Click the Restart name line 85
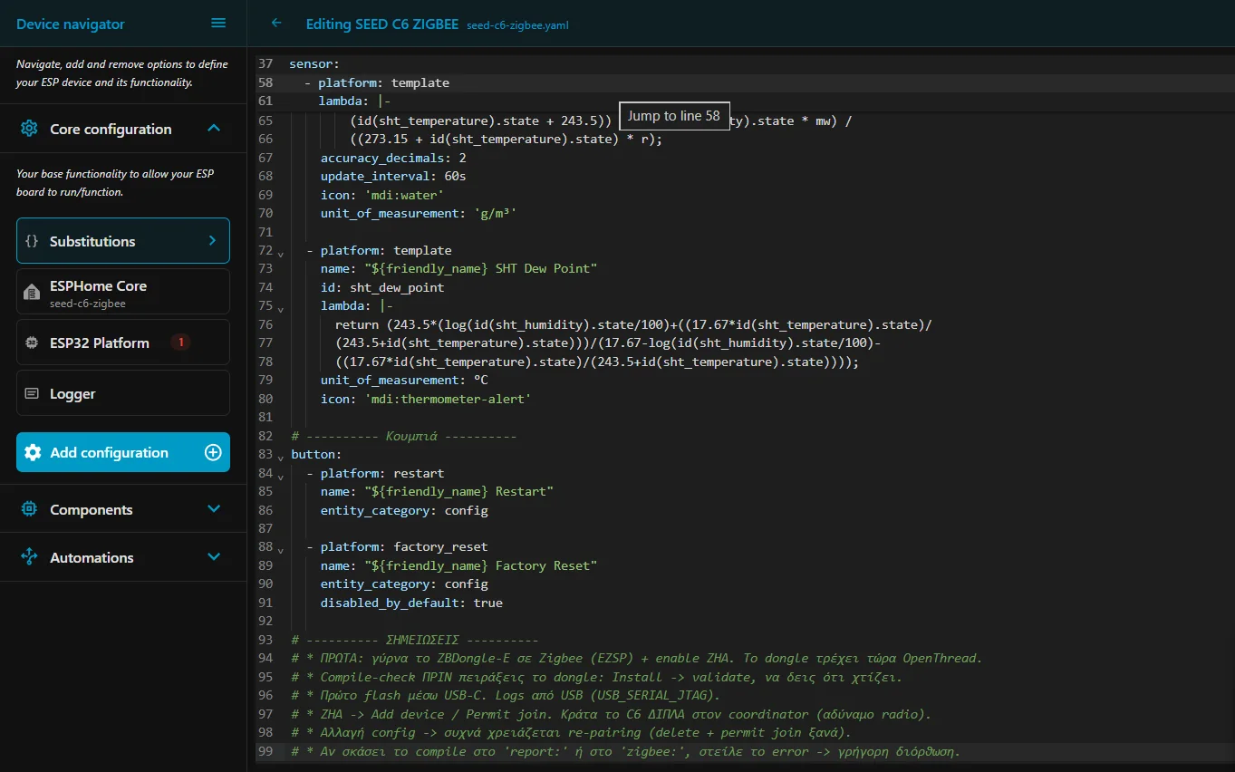Image resolution: width=1235 pixels, height=772 pixels. 437,491
